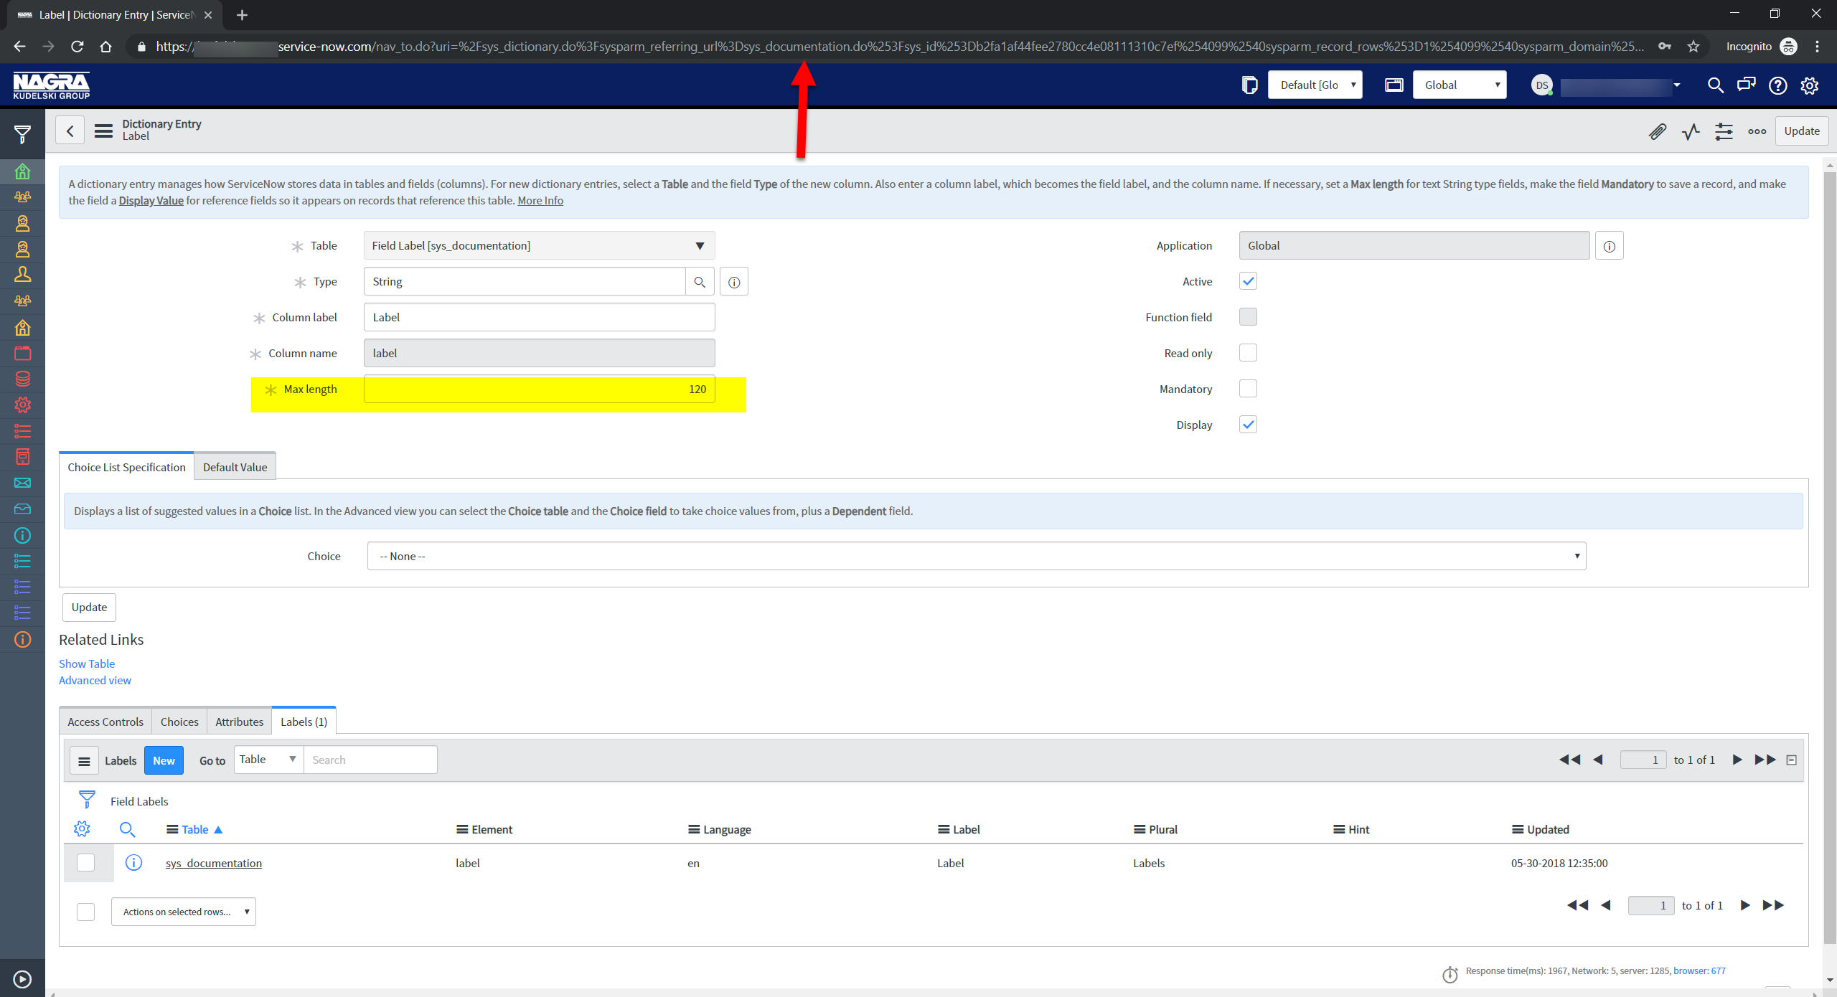The image size is (1837, 997).
Task: Click the help question mark icon
Action: tap(1778, 85)
